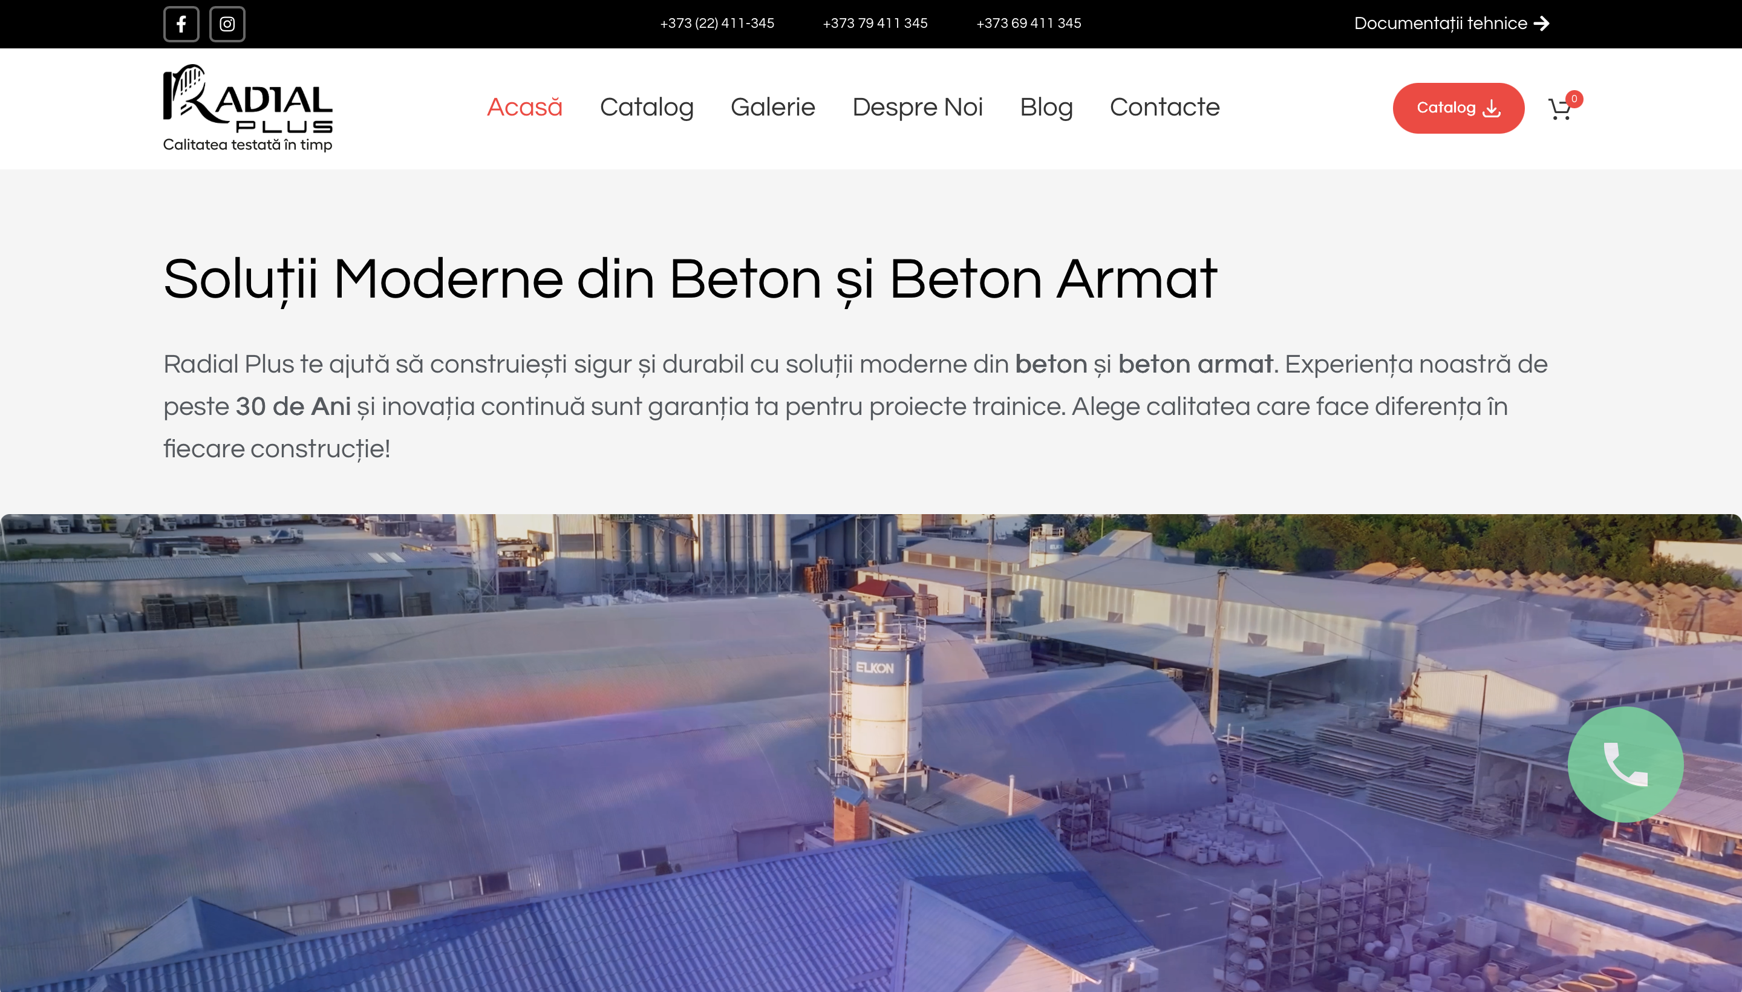Go to Acasă menu item

coord(524,108)
